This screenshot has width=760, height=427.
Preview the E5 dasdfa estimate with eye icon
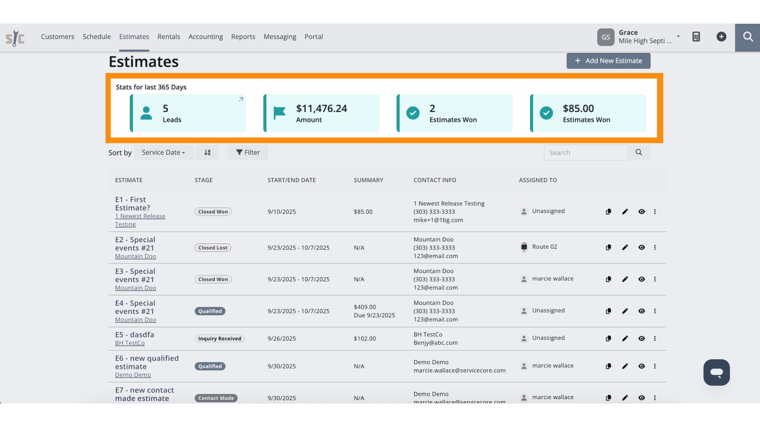click(642, 339)
